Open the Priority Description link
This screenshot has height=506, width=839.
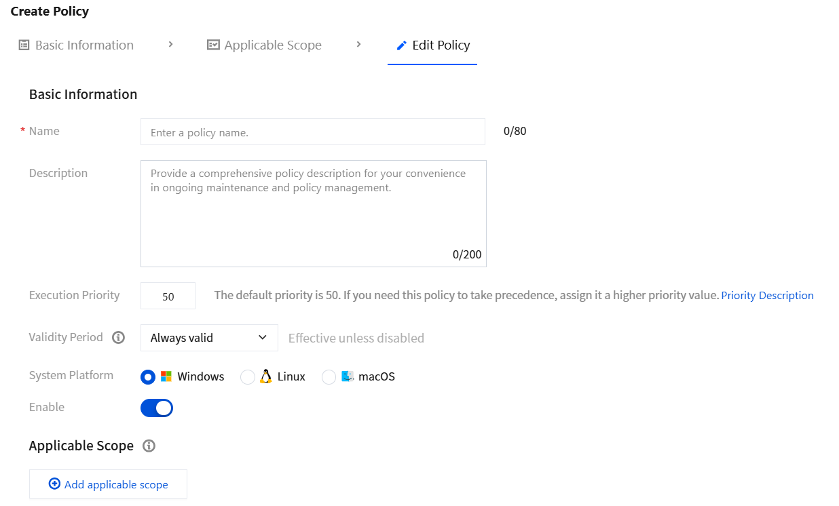[x=767, y=296]
